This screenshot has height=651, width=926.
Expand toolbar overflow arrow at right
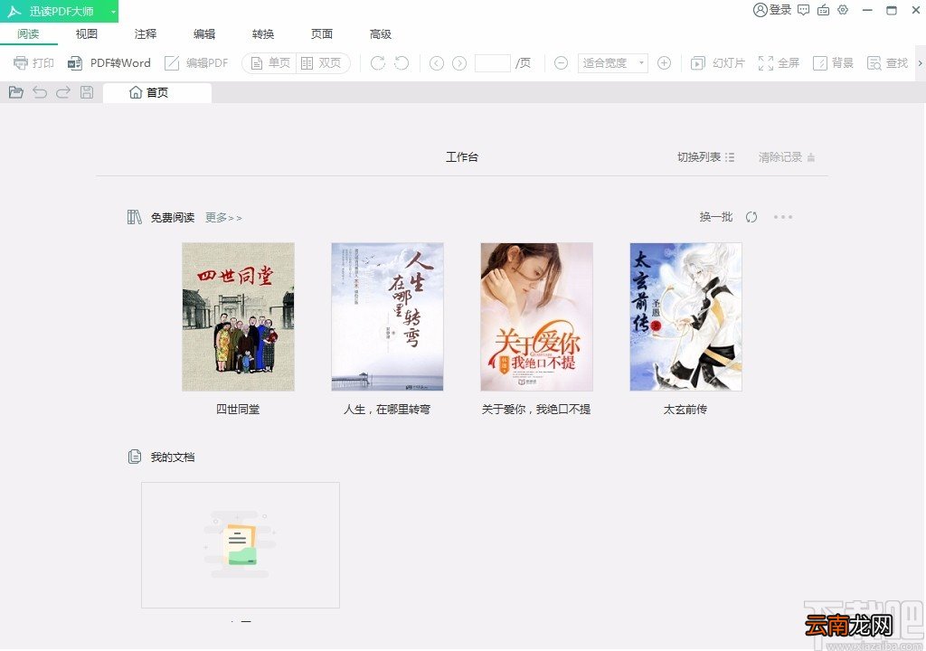(920, 62)
